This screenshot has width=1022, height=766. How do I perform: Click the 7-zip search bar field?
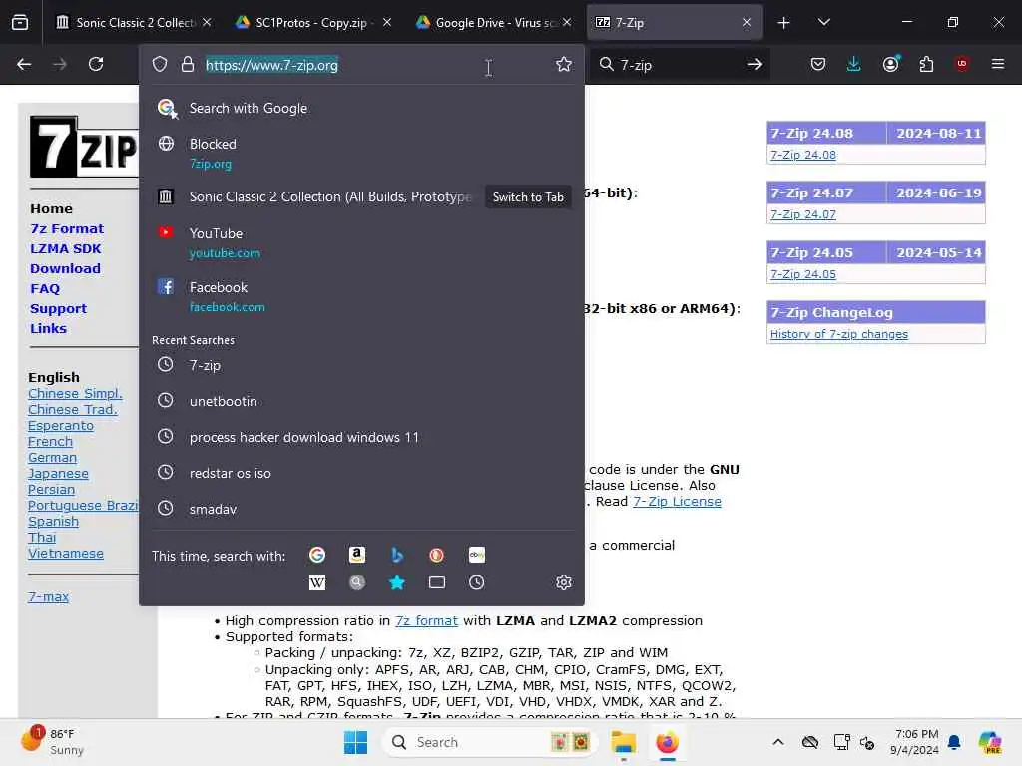click(x=678, y=65)
